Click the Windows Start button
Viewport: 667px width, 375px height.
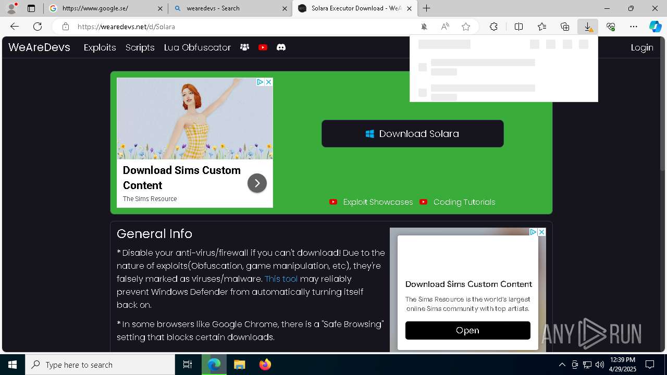coord(13,365)
